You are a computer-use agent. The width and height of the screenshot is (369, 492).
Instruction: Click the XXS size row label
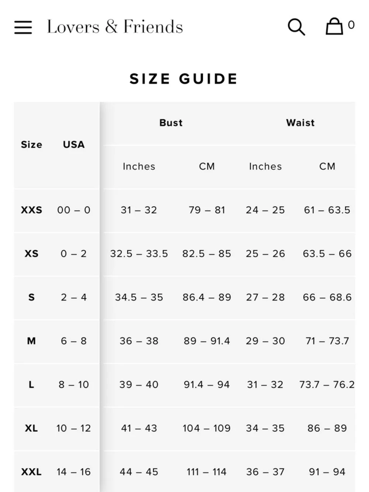pos(31,210)
